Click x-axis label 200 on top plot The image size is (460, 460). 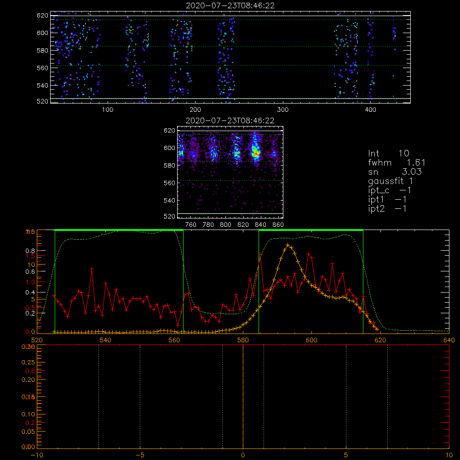tap(195, 110)
